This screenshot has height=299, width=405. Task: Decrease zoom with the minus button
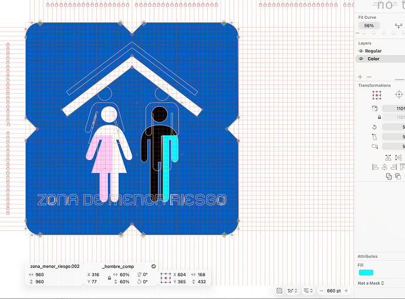pyautogui.click(x=322, y=291)
